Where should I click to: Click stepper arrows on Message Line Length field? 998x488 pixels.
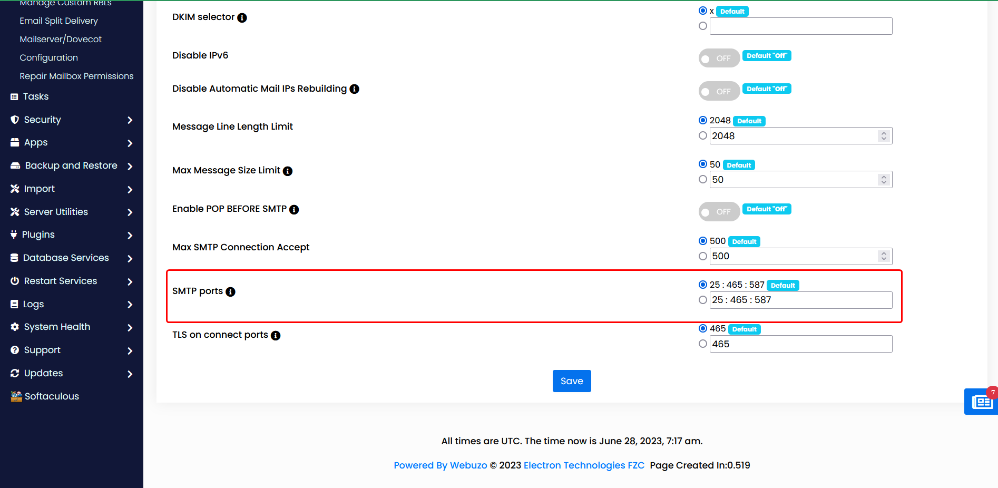pyautogui.click(x=884, y=136)
